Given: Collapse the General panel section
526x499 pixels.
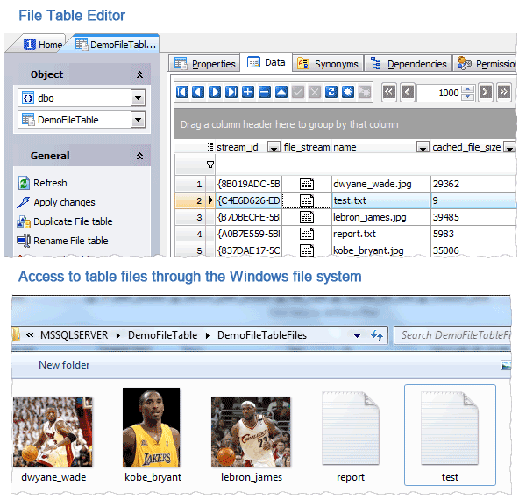Looking at the screenshot, I should tap(139, 156).
